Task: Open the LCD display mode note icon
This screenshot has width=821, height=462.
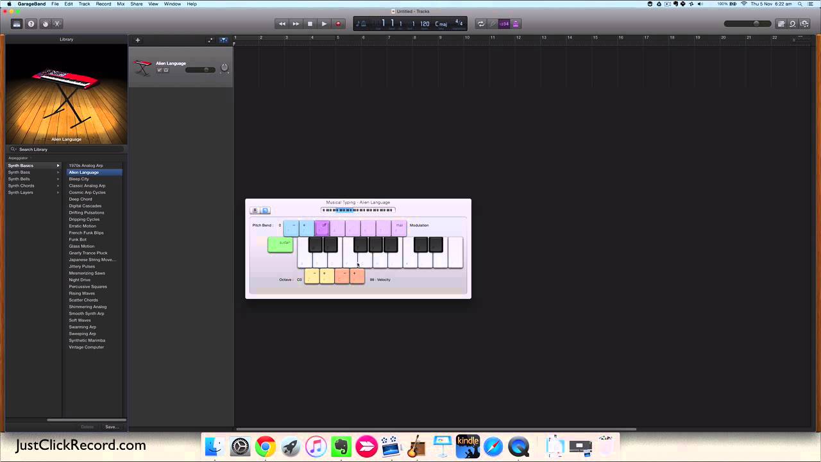Action: point(361,24)
